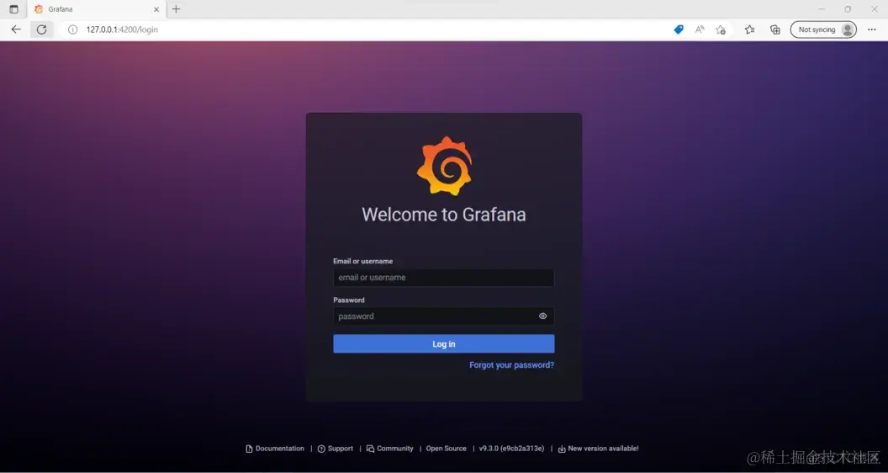Reload the page with refresh icon

[41, 29]
